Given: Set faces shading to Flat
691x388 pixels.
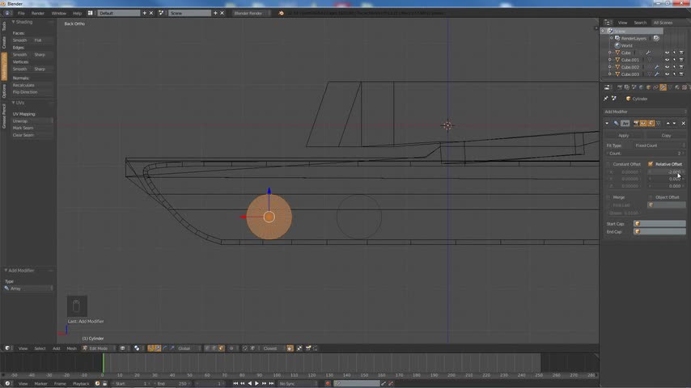Looking at the screenshot, I should tap(43, 40).
